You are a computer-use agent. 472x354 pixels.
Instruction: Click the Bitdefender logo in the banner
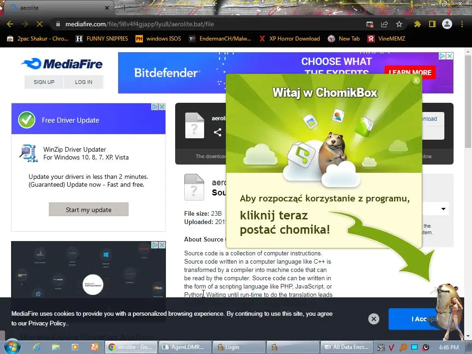point(167,73)
